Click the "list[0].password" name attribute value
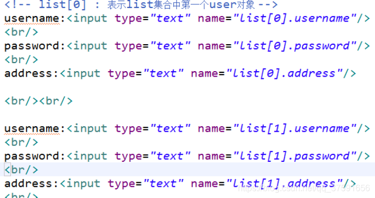 [295, 46]
